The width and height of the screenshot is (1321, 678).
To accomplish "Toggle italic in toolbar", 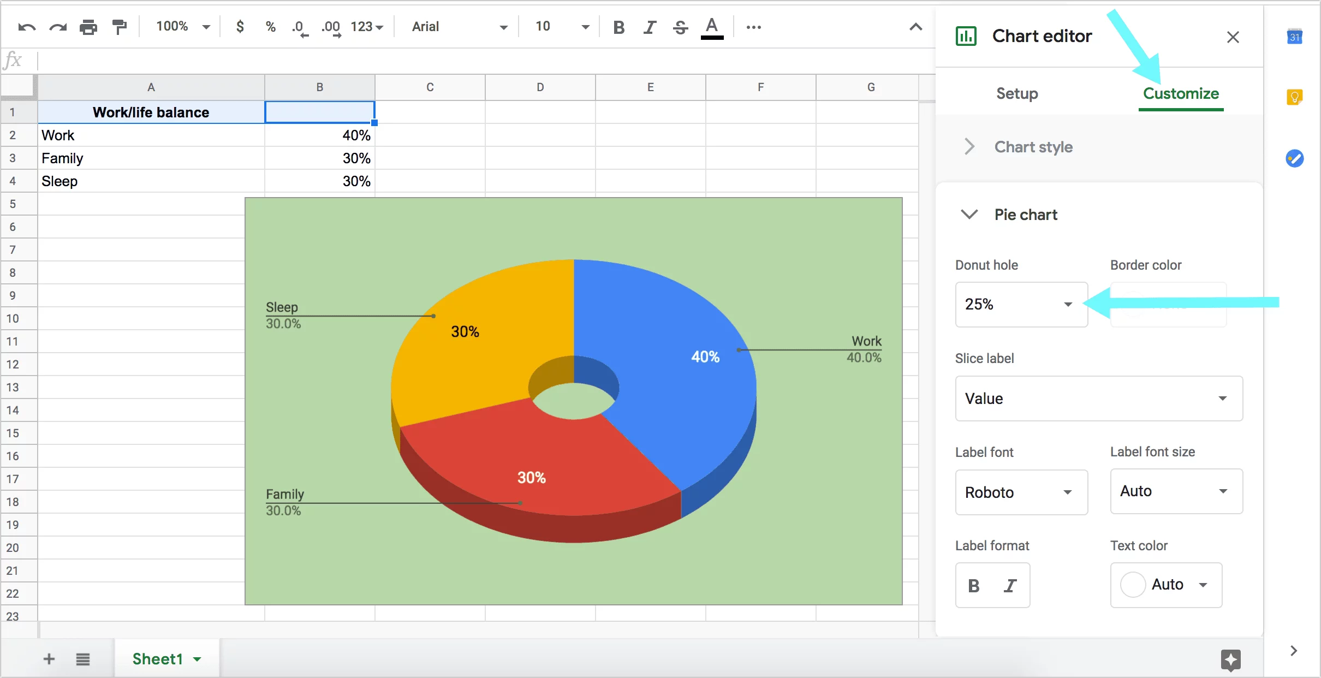I will click(x=649, y=27).
